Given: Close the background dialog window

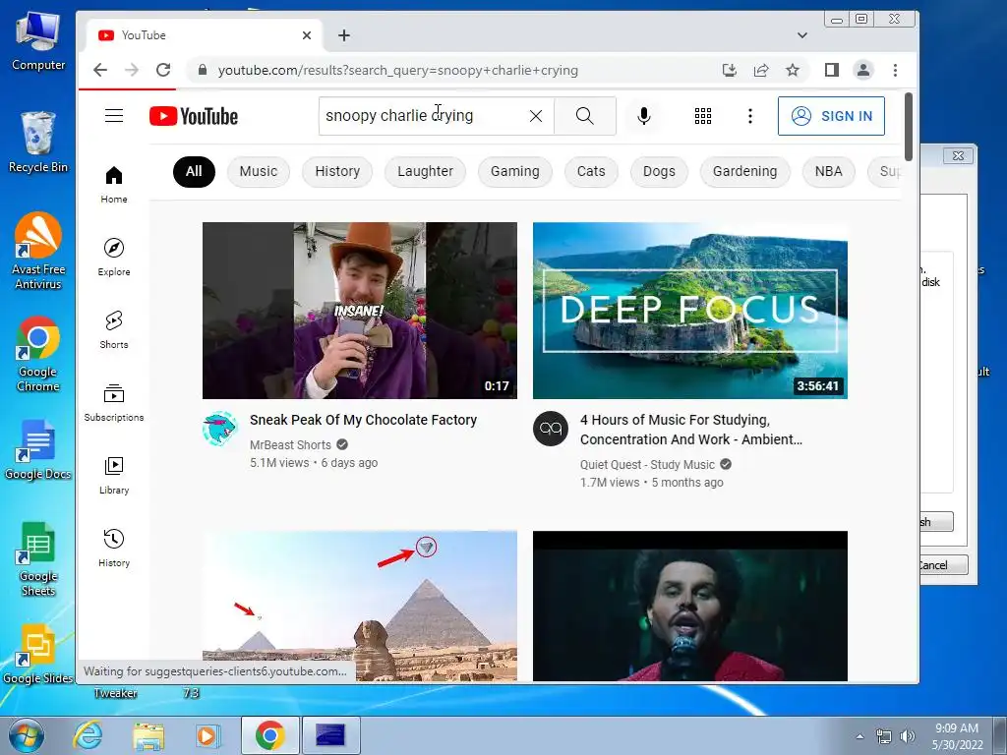Looking at the screenshot, I should pyautogui.click(x=958, y=155).
